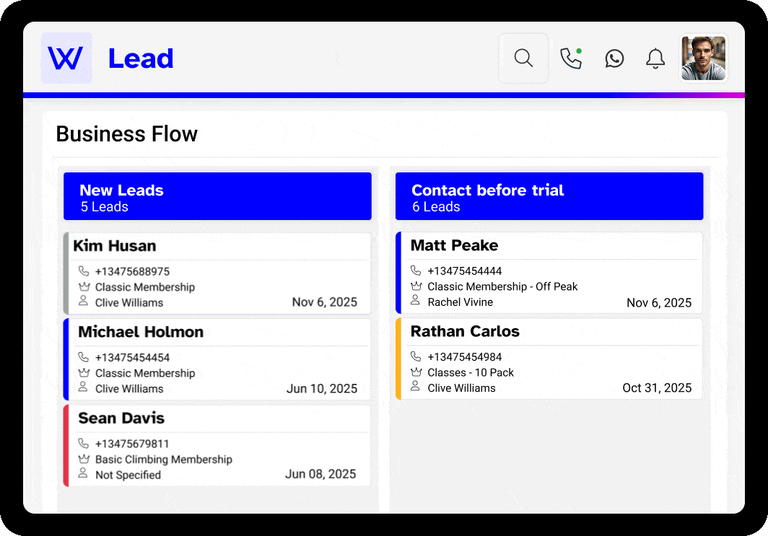Click the person icon next to Clive Williams on Sean Davis card
The width and height of the screenshot is (768, 536).
[x=83, y=475]
